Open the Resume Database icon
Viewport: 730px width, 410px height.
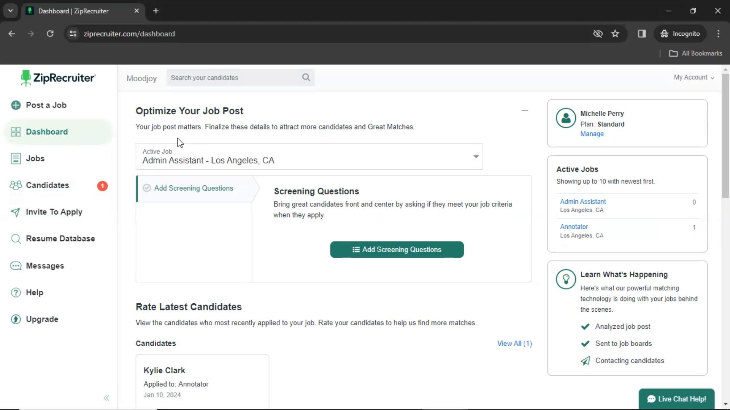click(x=15, y=238)
